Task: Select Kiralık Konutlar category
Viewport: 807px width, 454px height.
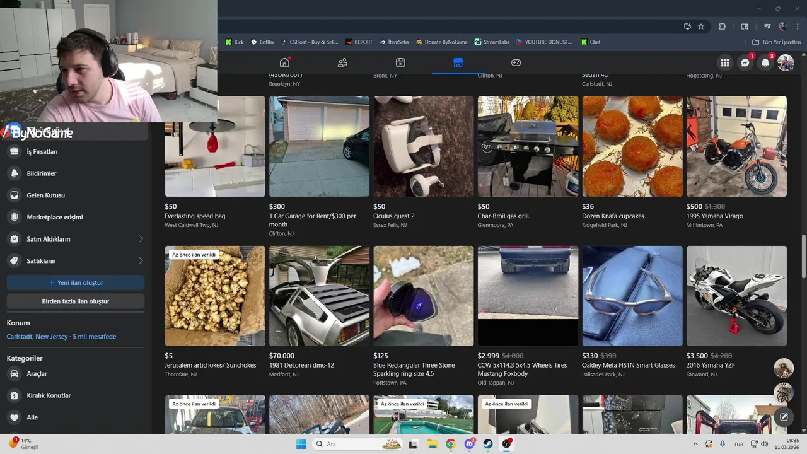Action: point(76,395)
